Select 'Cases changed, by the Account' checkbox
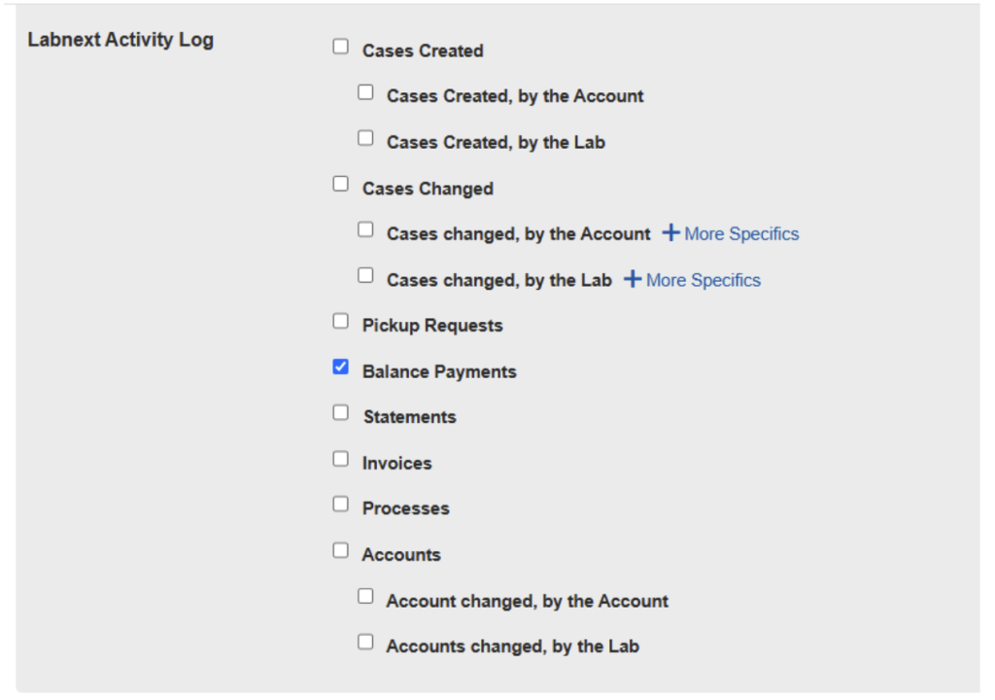Screen dimensions: 995x700 365,229
